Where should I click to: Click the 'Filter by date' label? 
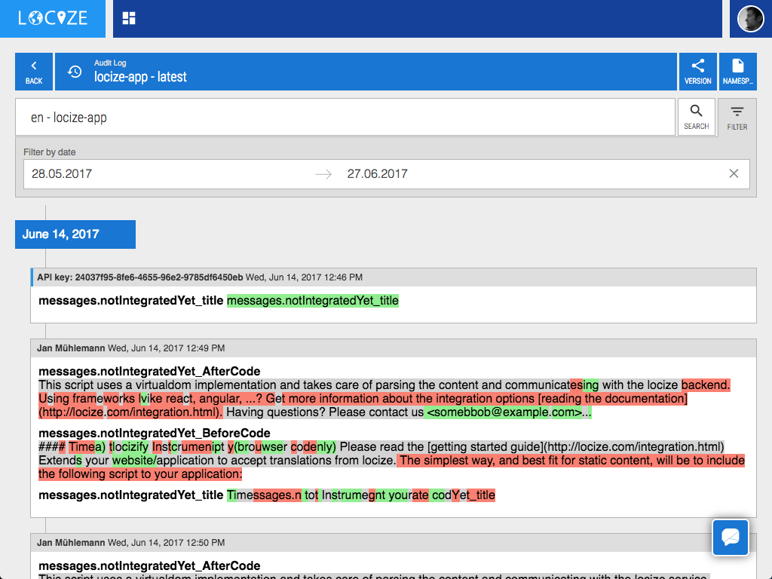[49, 152]
